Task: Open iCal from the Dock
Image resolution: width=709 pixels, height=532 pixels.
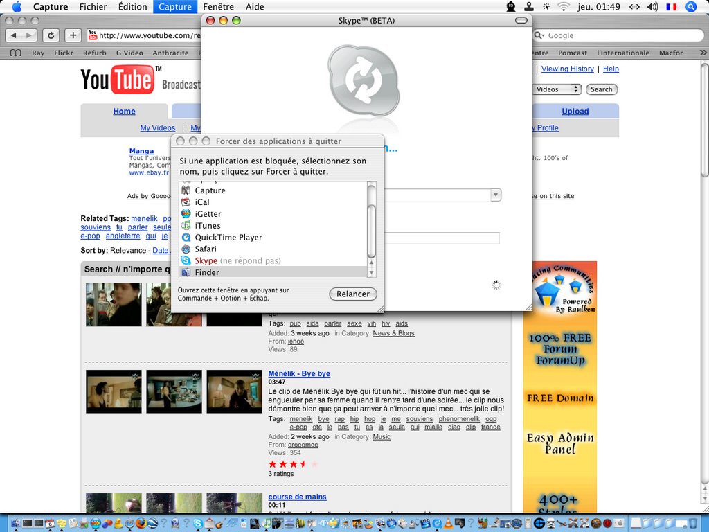Action: pyautogui.click(x=50, y=524)
